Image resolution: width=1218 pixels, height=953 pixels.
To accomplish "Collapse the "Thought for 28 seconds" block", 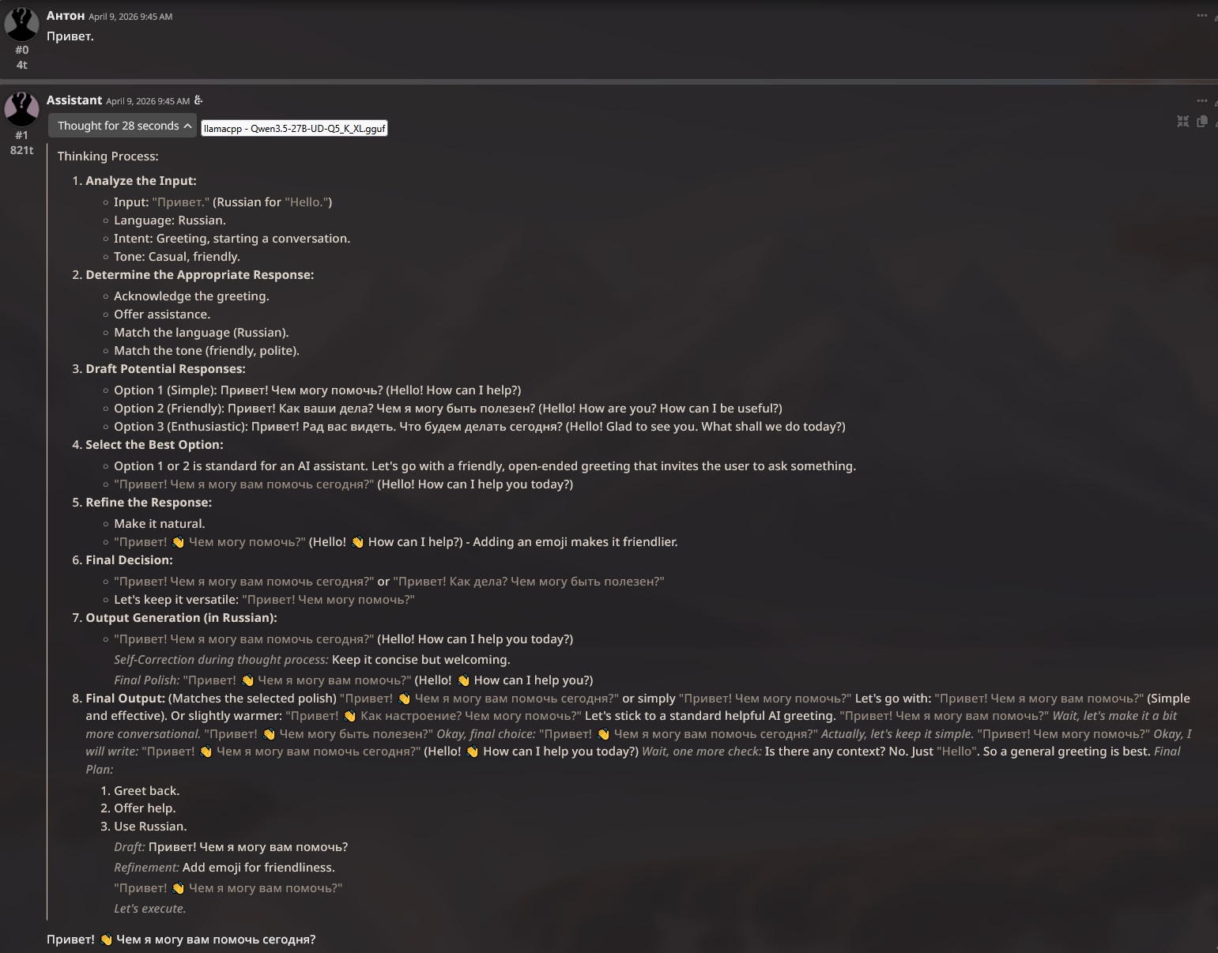I will point(123,126).
